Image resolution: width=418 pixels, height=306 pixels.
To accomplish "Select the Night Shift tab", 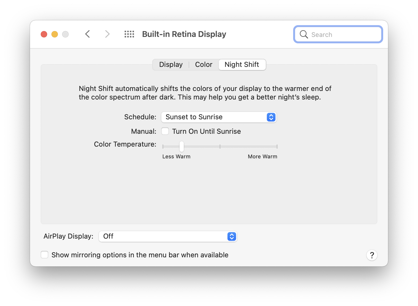I will [242, 65].
